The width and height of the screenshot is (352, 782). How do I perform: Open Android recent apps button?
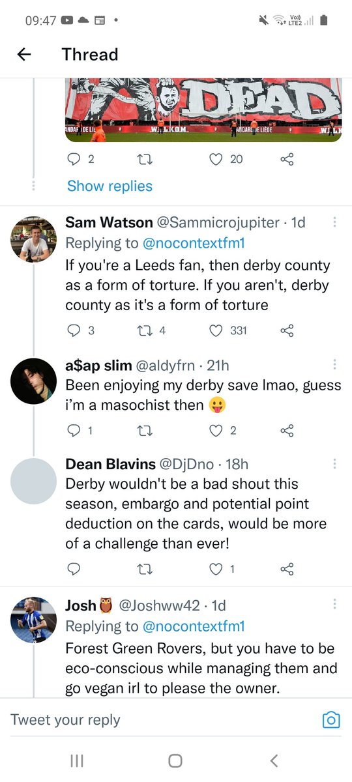click(76, 760)
